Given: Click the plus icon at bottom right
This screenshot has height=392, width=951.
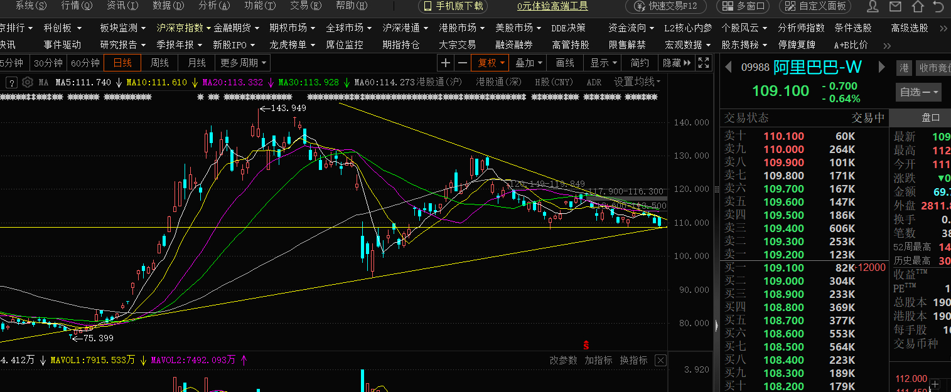Looking at the screenshot, I should [937, 383].
